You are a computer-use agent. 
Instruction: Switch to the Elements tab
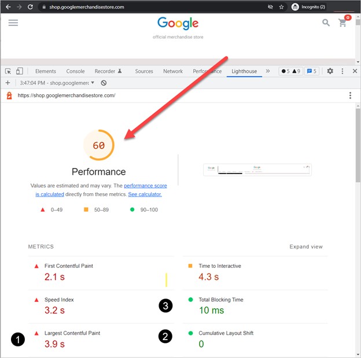46,71
